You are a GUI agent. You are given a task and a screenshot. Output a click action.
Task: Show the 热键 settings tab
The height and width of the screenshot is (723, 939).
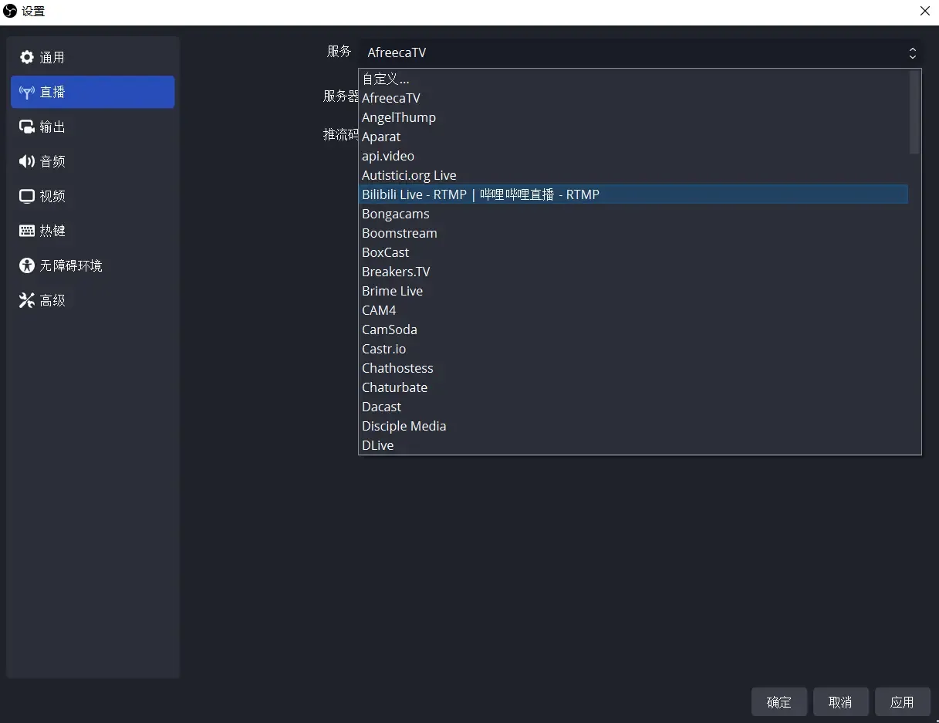93,231
